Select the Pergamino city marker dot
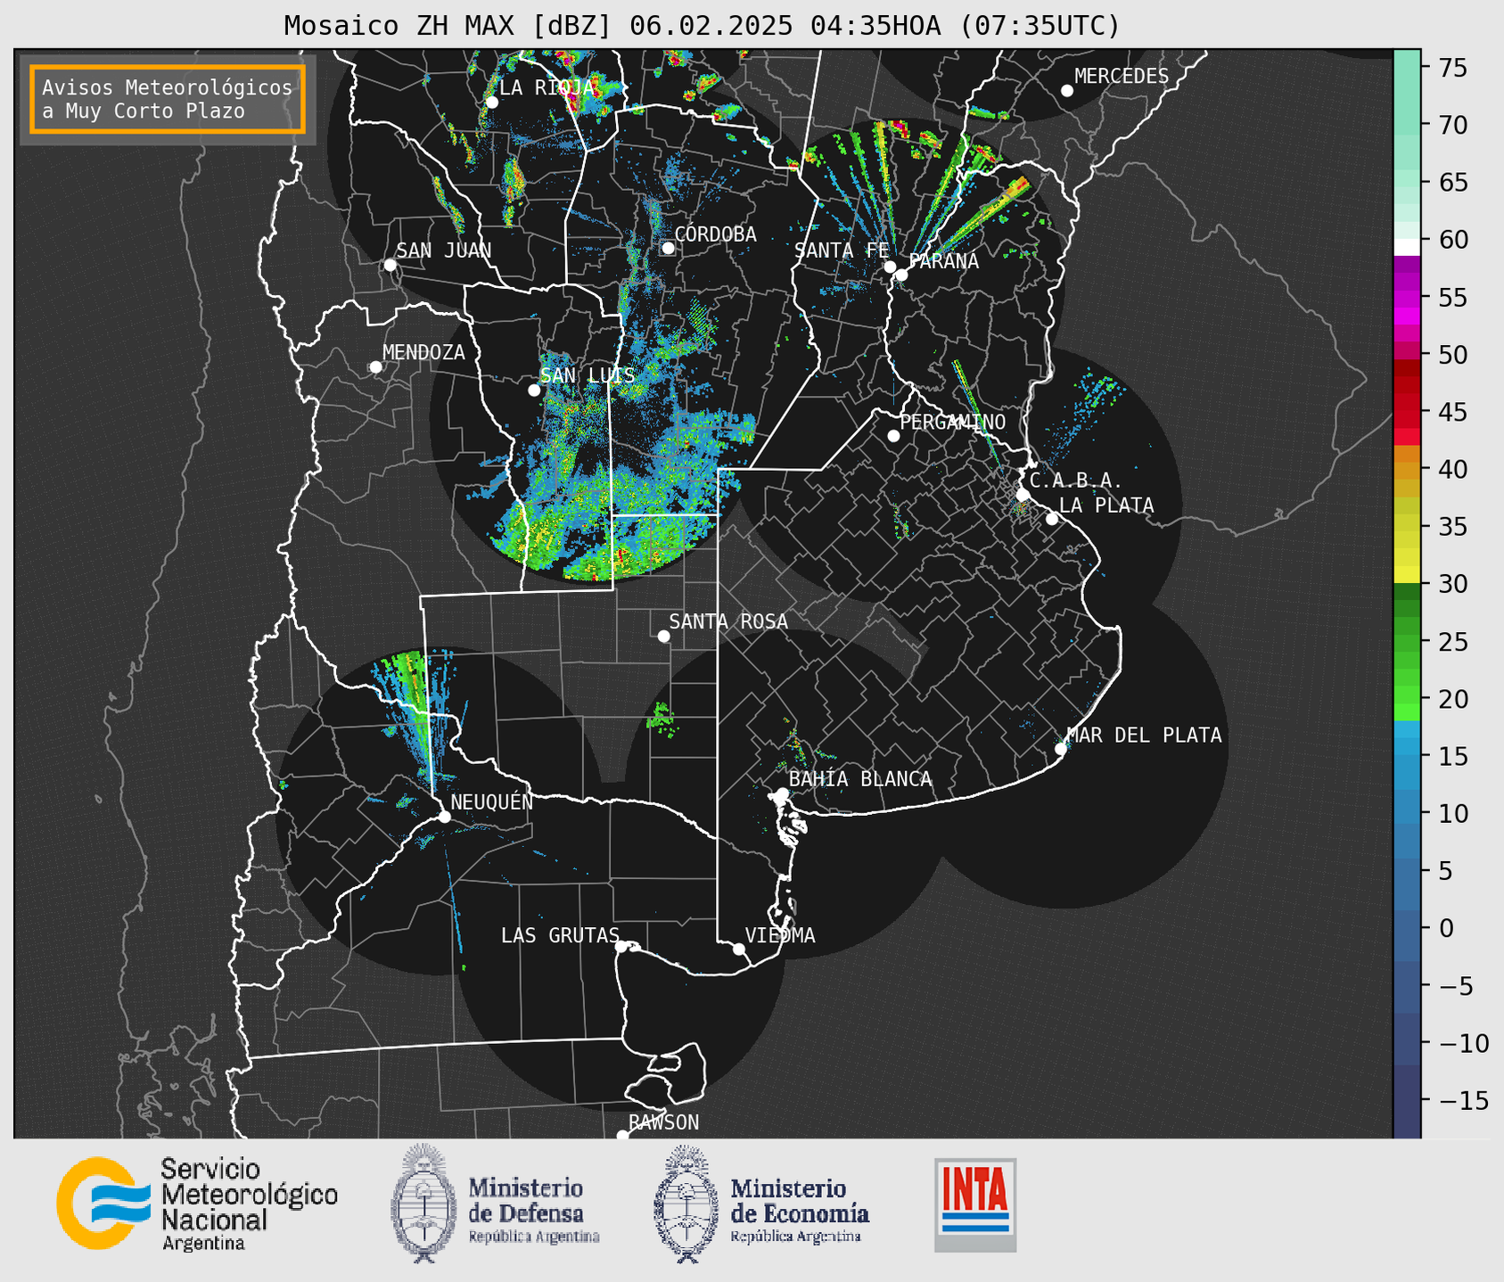 click(x=893, y=436)
